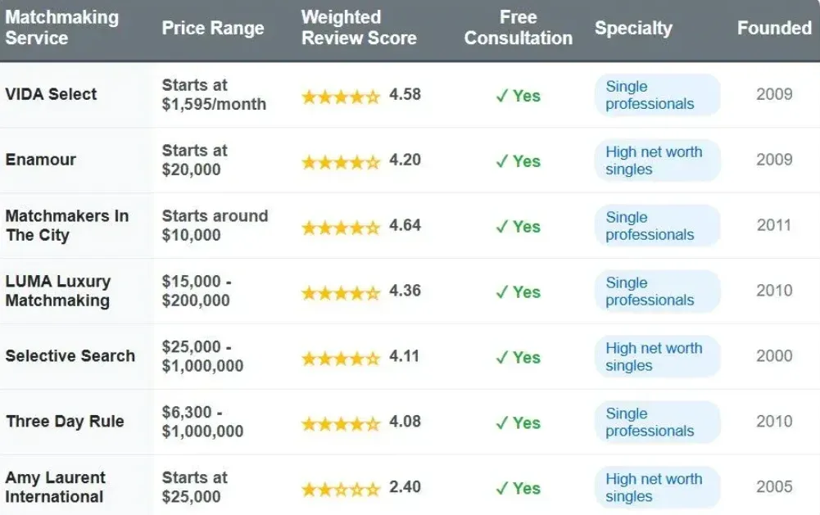Click Matchmakers In The City star rating
The height and width of the screenshot is (515, 820).
coord(341,227)
